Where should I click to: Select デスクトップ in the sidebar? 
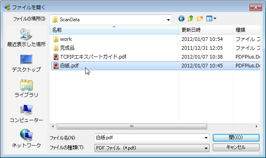pyautogui.click(x=26, y=63)
